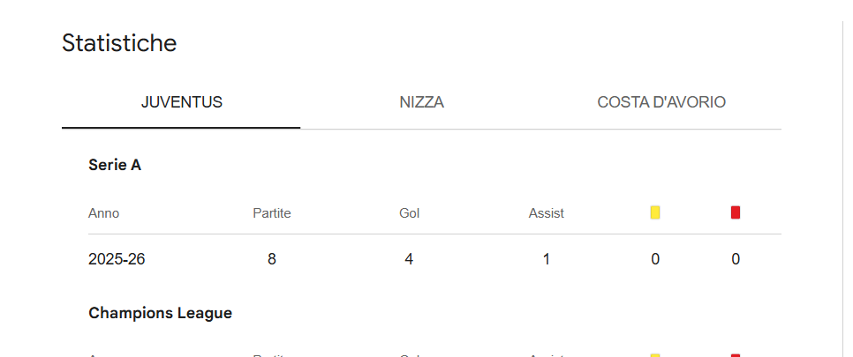The height and width of the screenshot is (357, 853).
Task: Click the assists value 1
Action: [x=547, y=259]
